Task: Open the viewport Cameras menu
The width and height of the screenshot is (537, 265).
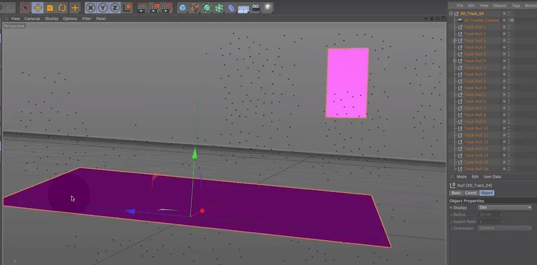Action: [x=32, y=19]
